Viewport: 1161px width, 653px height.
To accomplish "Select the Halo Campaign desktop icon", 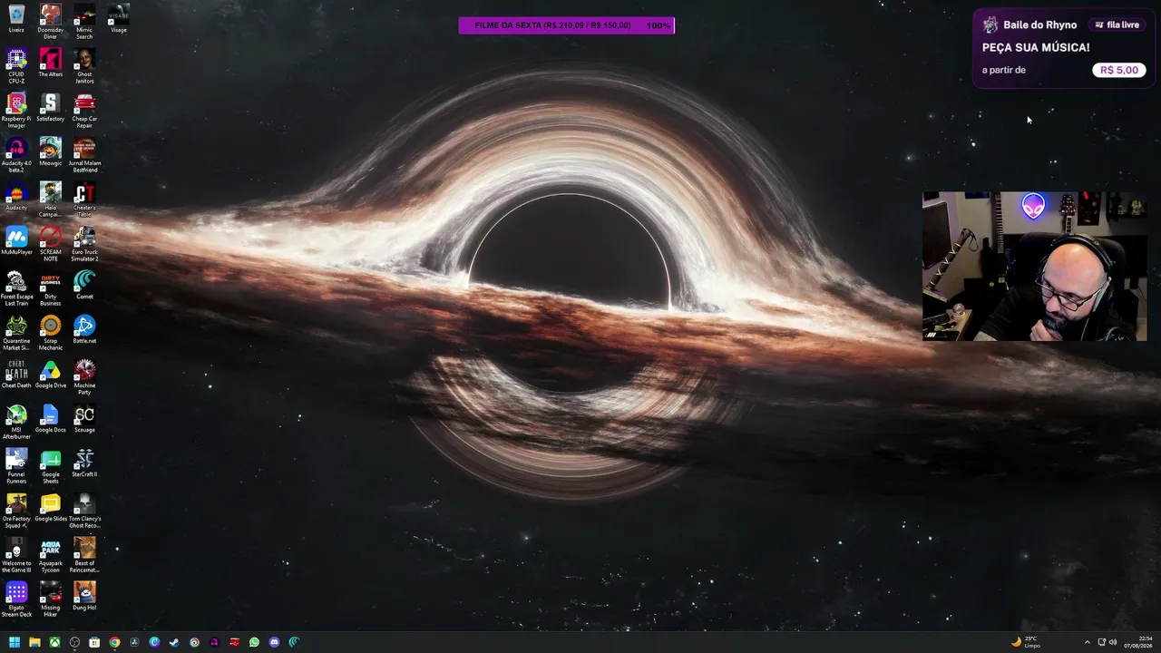I will (50, 200).
